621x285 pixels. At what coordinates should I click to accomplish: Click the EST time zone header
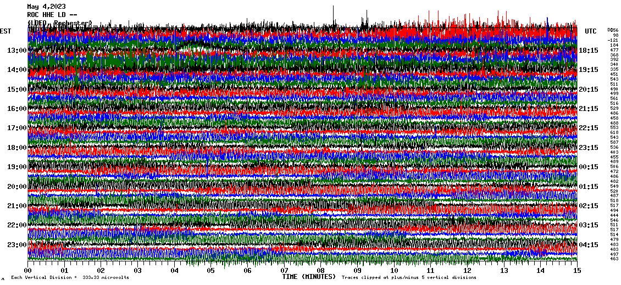5,31
